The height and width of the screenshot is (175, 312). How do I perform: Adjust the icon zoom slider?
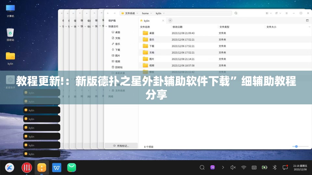pyautogui.click(x=296, y=146)
